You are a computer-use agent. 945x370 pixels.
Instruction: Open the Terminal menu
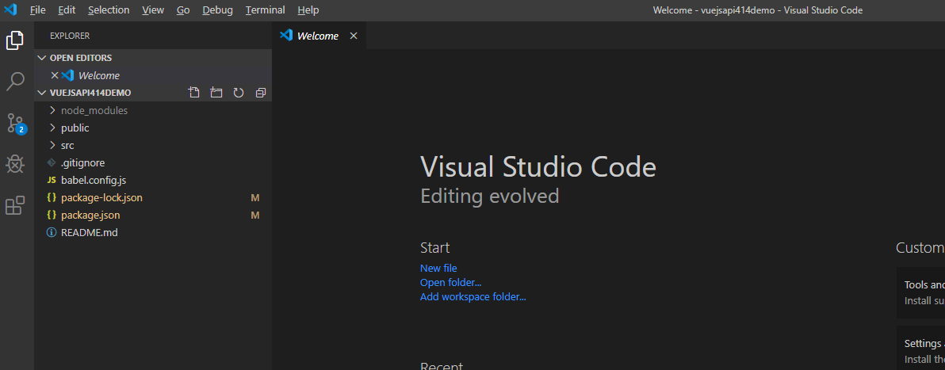pyautogui.click(x=265, y=10)
